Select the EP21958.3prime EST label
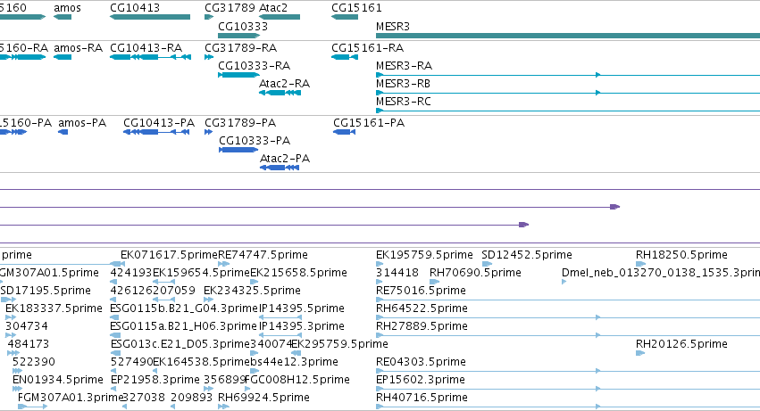The height and width of the screenshot is (411, 760). (x=155, y=381)
